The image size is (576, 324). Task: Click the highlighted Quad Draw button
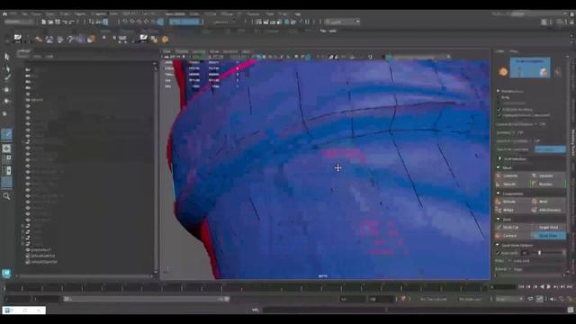pyautogui.click(x=548, y=236)
